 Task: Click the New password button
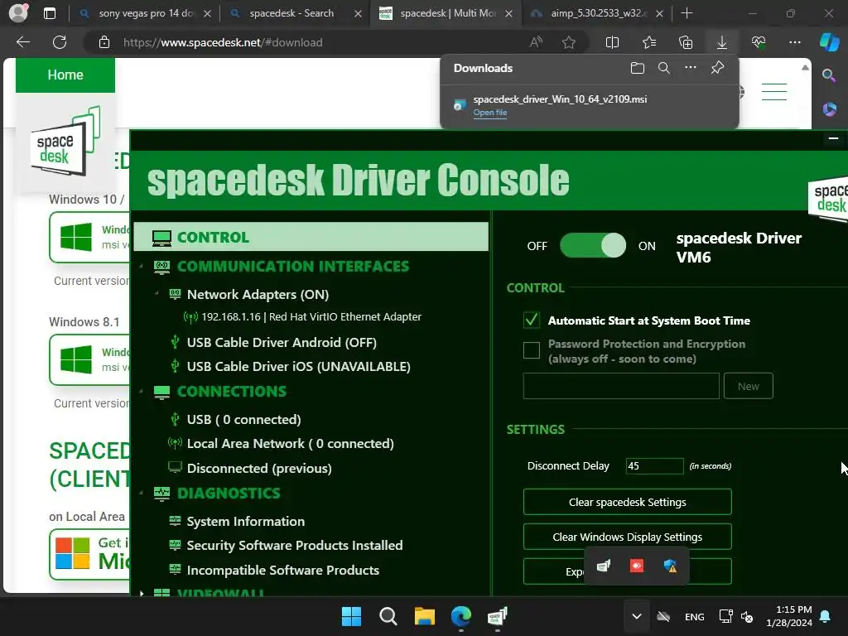748,386
